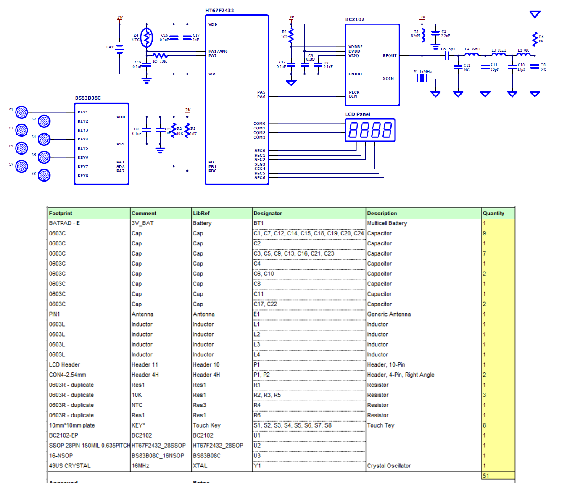Click touch pad S2 symbol
Screen dimensions: 567x483
click(44, 121)
